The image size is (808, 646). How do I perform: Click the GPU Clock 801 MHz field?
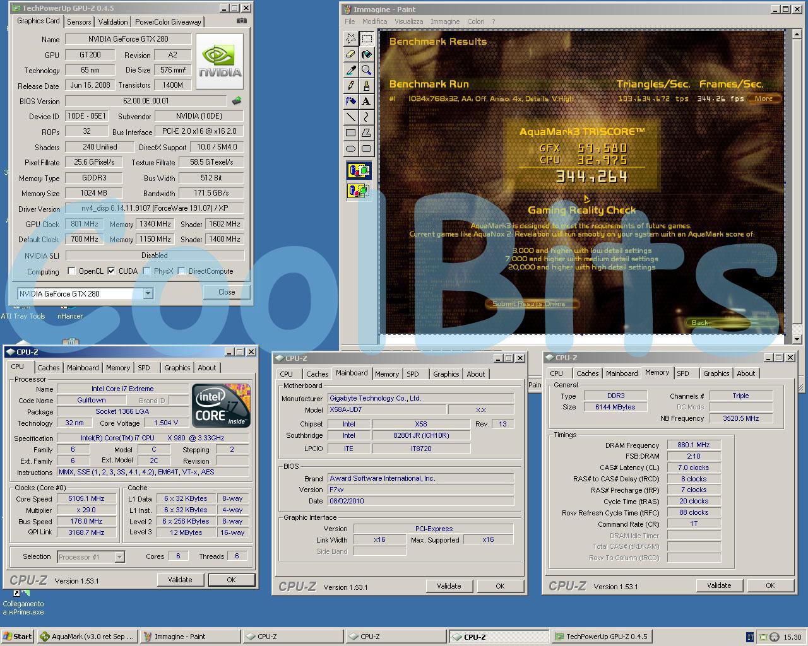click(x=85, y=224)
